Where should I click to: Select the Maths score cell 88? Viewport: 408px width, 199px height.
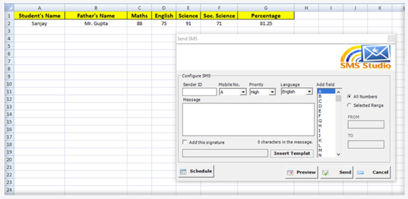point(139,23)
